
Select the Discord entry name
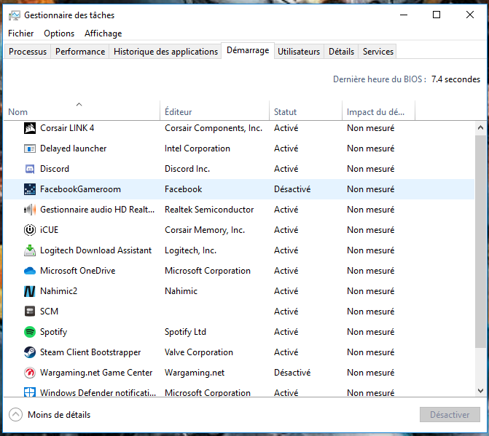(x=55, y=169)
